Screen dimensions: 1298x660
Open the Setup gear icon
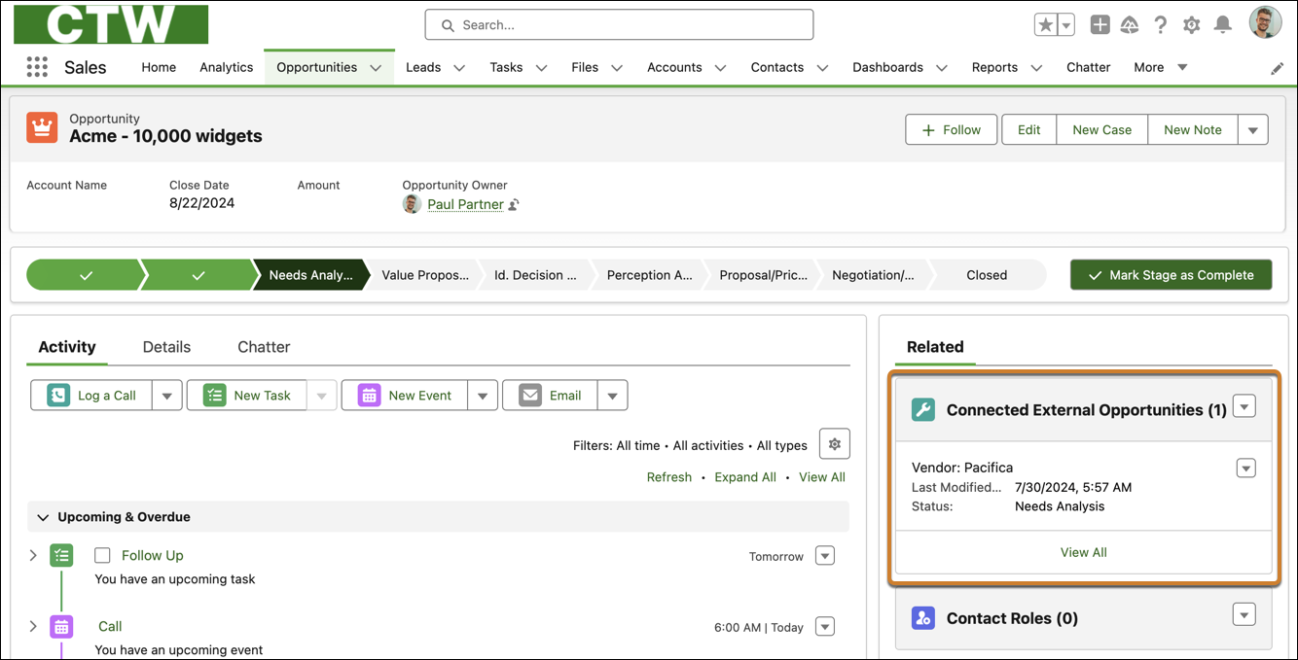coord(1191,25)
